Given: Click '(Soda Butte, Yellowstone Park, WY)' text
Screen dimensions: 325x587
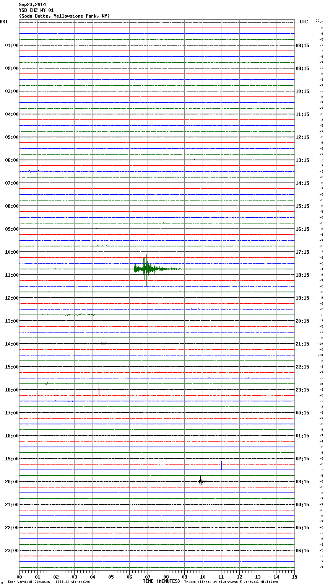Looking at the screenshot, I should (64, 16).
